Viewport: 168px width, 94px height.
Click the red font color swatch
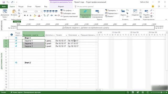39,16
